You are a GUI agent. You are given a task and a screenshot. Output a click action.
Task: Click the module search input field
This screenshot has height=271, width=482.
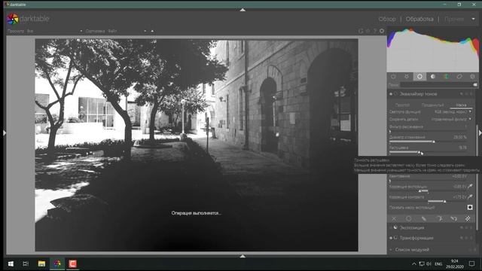pos(437,84)
